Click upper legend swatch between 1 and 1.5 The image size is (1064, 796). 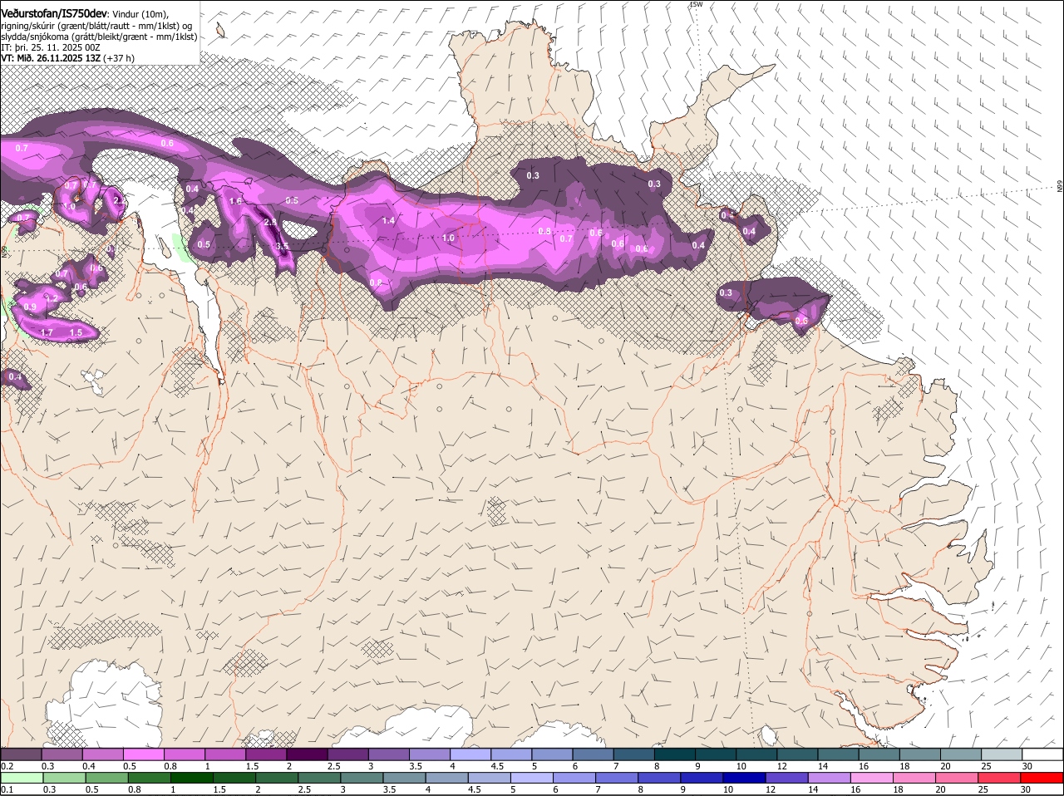coord(225,754)
